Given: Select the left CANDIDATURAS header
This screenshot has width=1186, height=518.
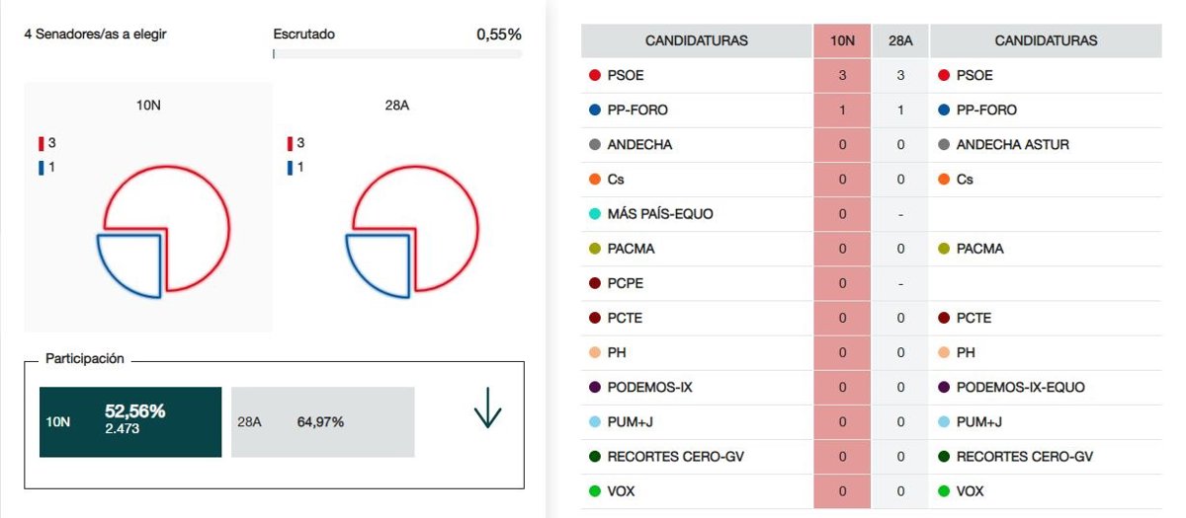Looking at the screenshot, I should pos(696,40).
